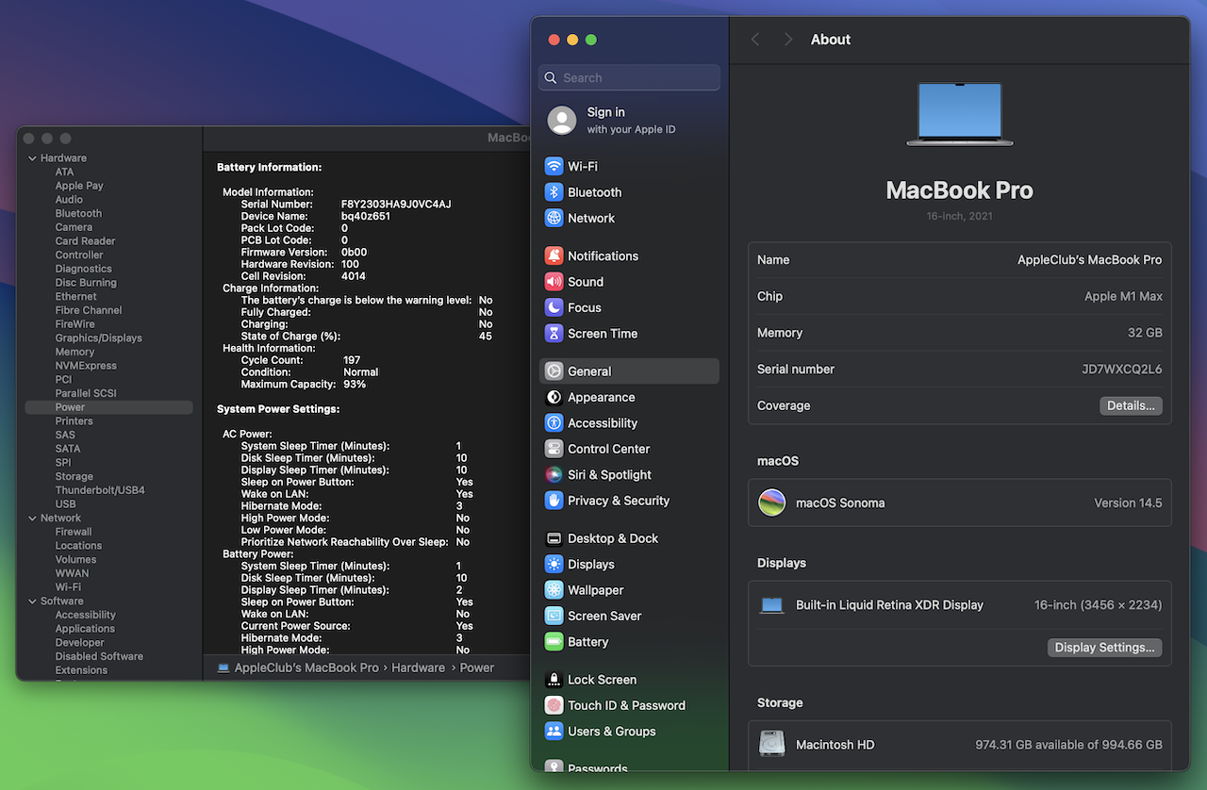Click the Maximum Capacity 93% value
Viewport: 1207px width, 790px height.
(355, 385)
